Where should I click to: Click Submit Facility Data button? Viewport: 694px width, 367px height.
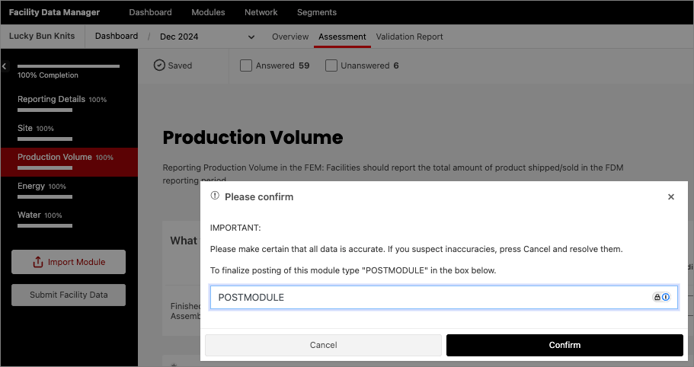click(x=69, y=295)
